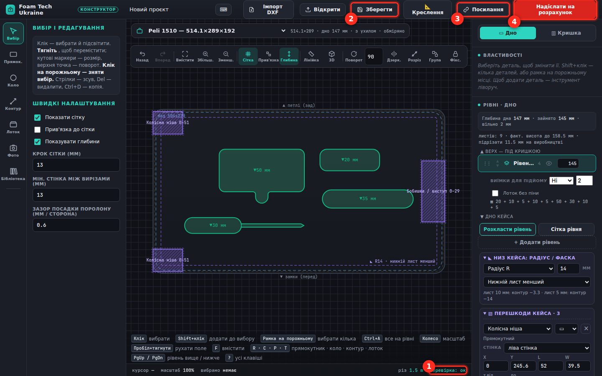Open the ліва стінка wall dropdown
This screenshot has width=602, height=376.
click(547, 348)
